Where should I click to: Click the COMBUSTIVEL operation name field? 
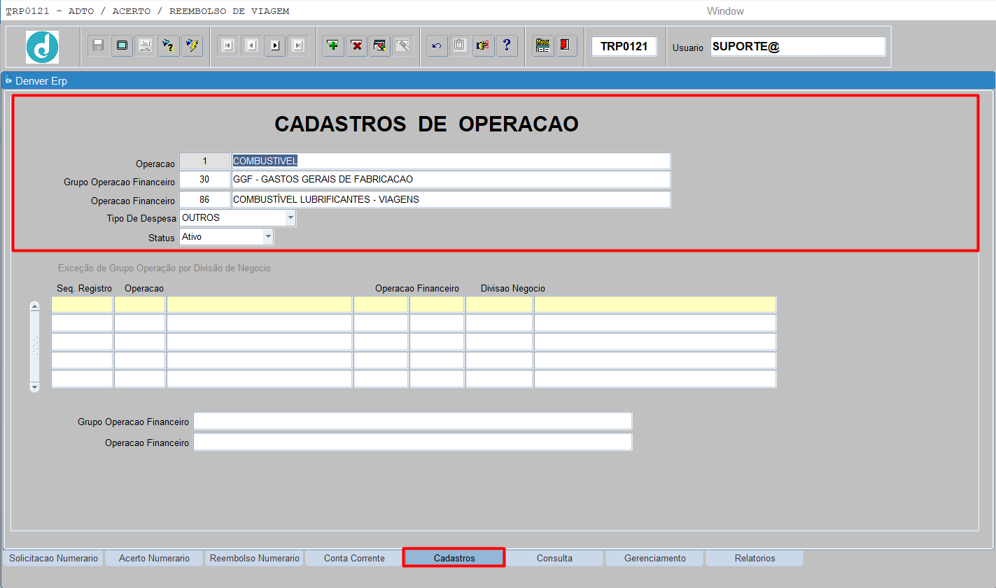coord(451,161)
